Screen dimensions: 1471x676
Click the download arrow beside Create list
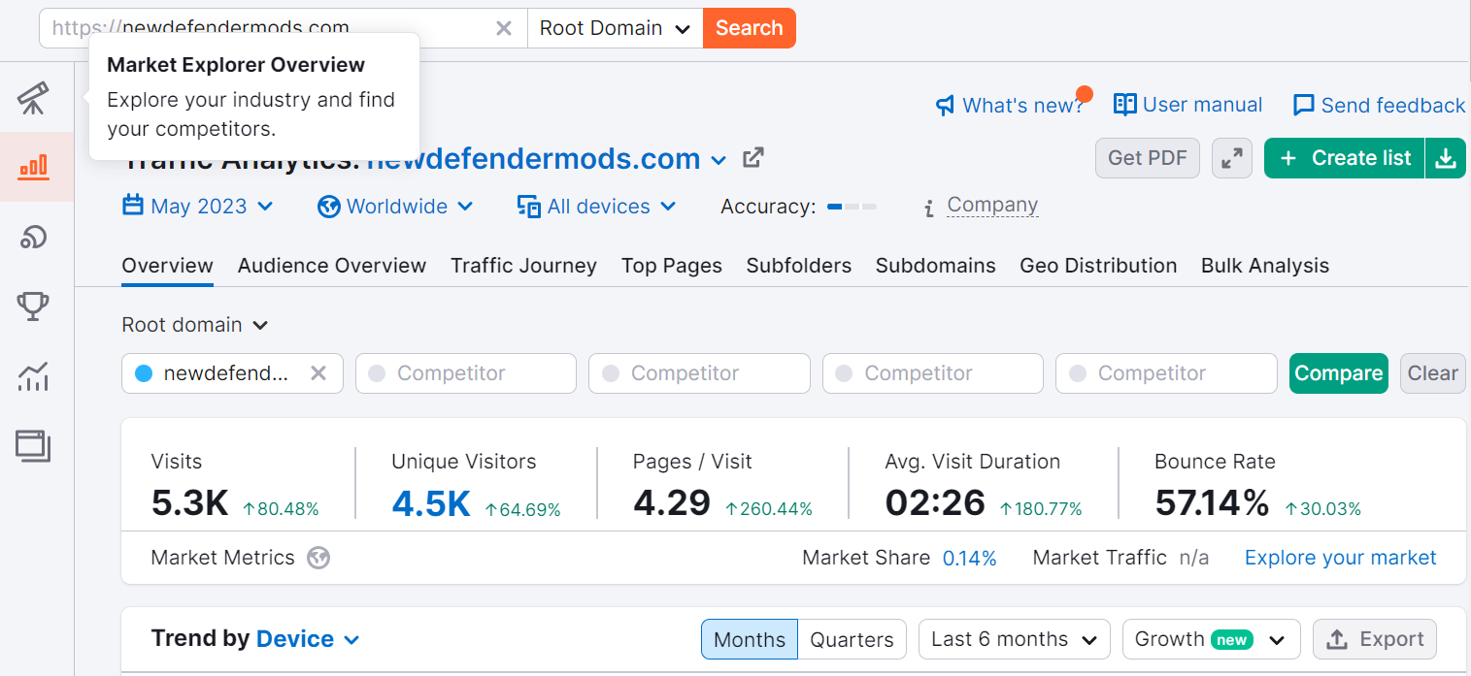click(x=1446, y=158)
